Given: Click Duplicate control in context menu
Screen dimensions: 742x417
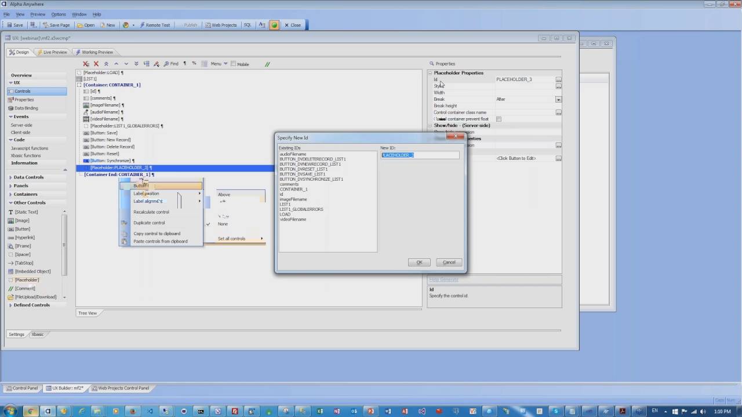Looking at the screenshot, I should 149,223.
